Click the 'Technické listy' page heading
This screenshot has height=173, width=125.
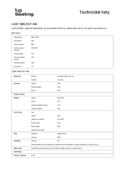(x=94, y=12)
